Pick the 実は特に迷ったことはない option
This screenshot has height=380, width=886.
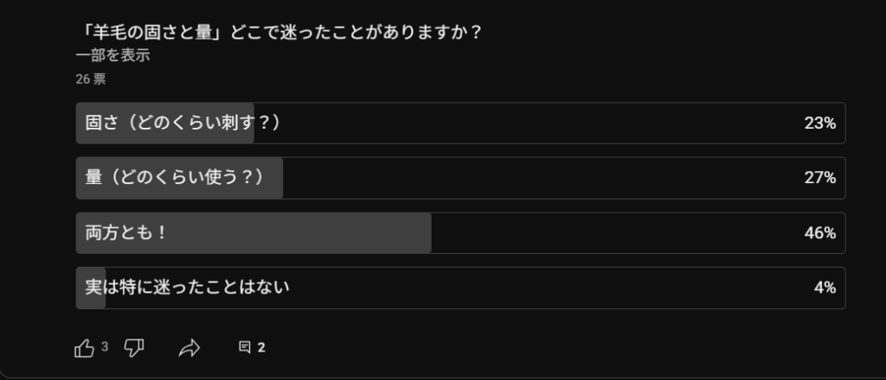pos(187,288)
